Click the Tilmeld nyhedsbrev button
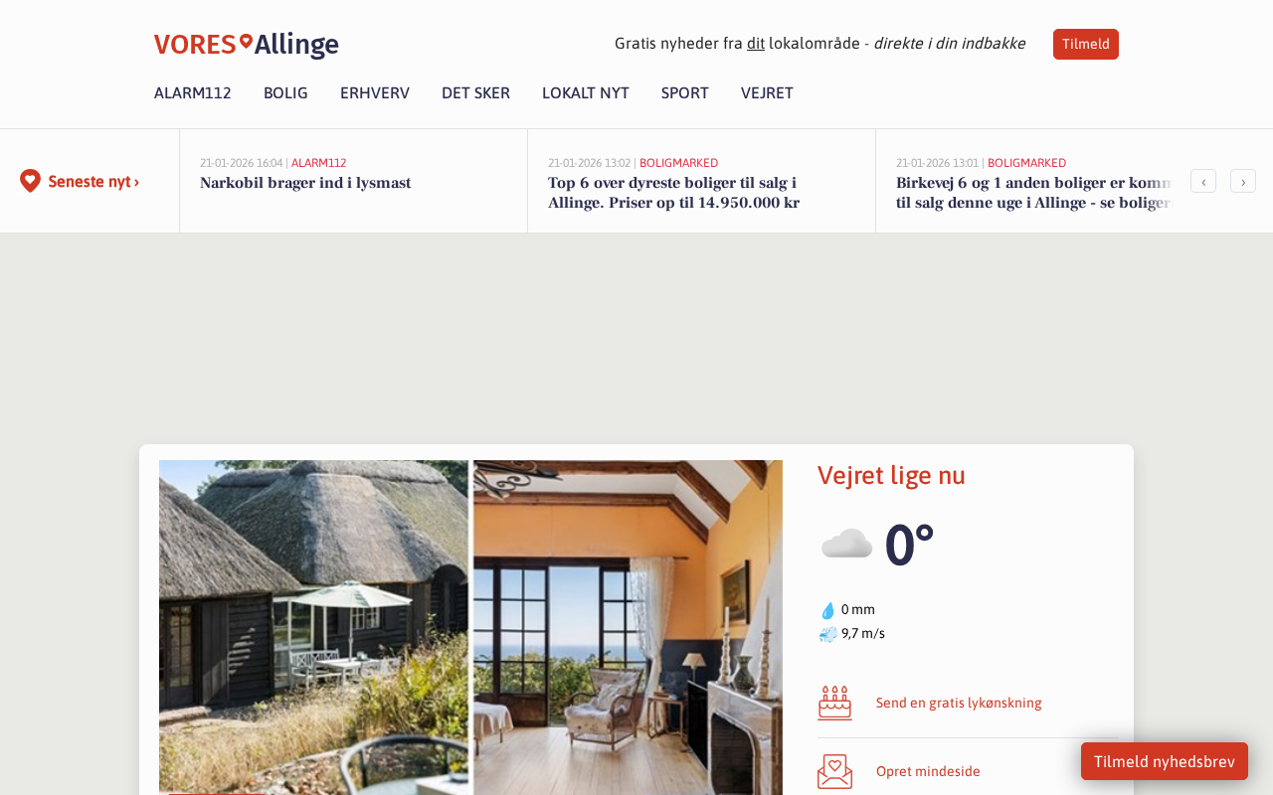This screenshot has width=1273, height=795. [1165, 761]
